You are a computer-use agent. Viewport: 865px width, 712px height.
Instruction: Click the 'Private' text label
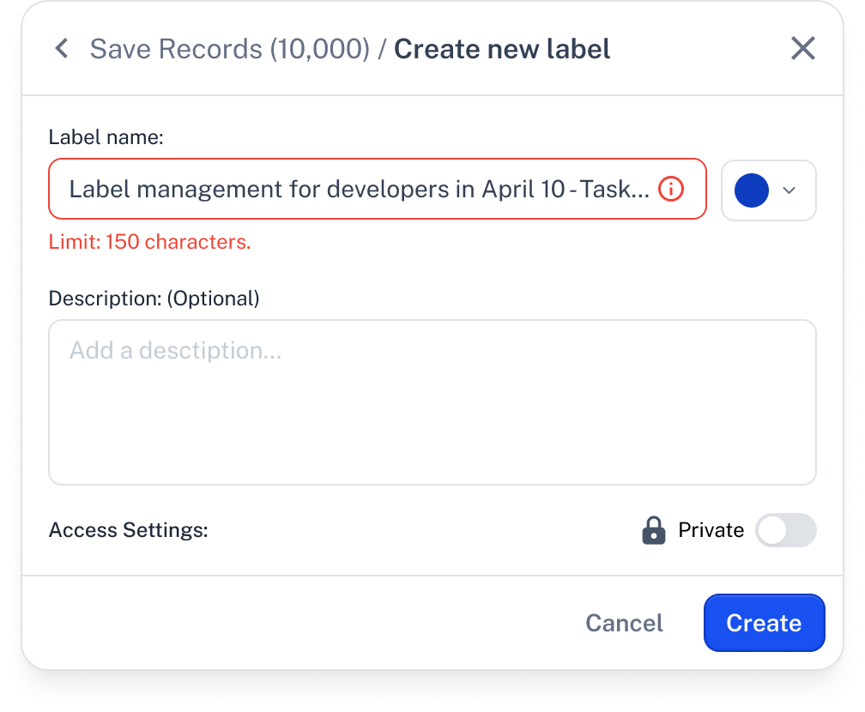pyautogui.click(x=711, y=530)
